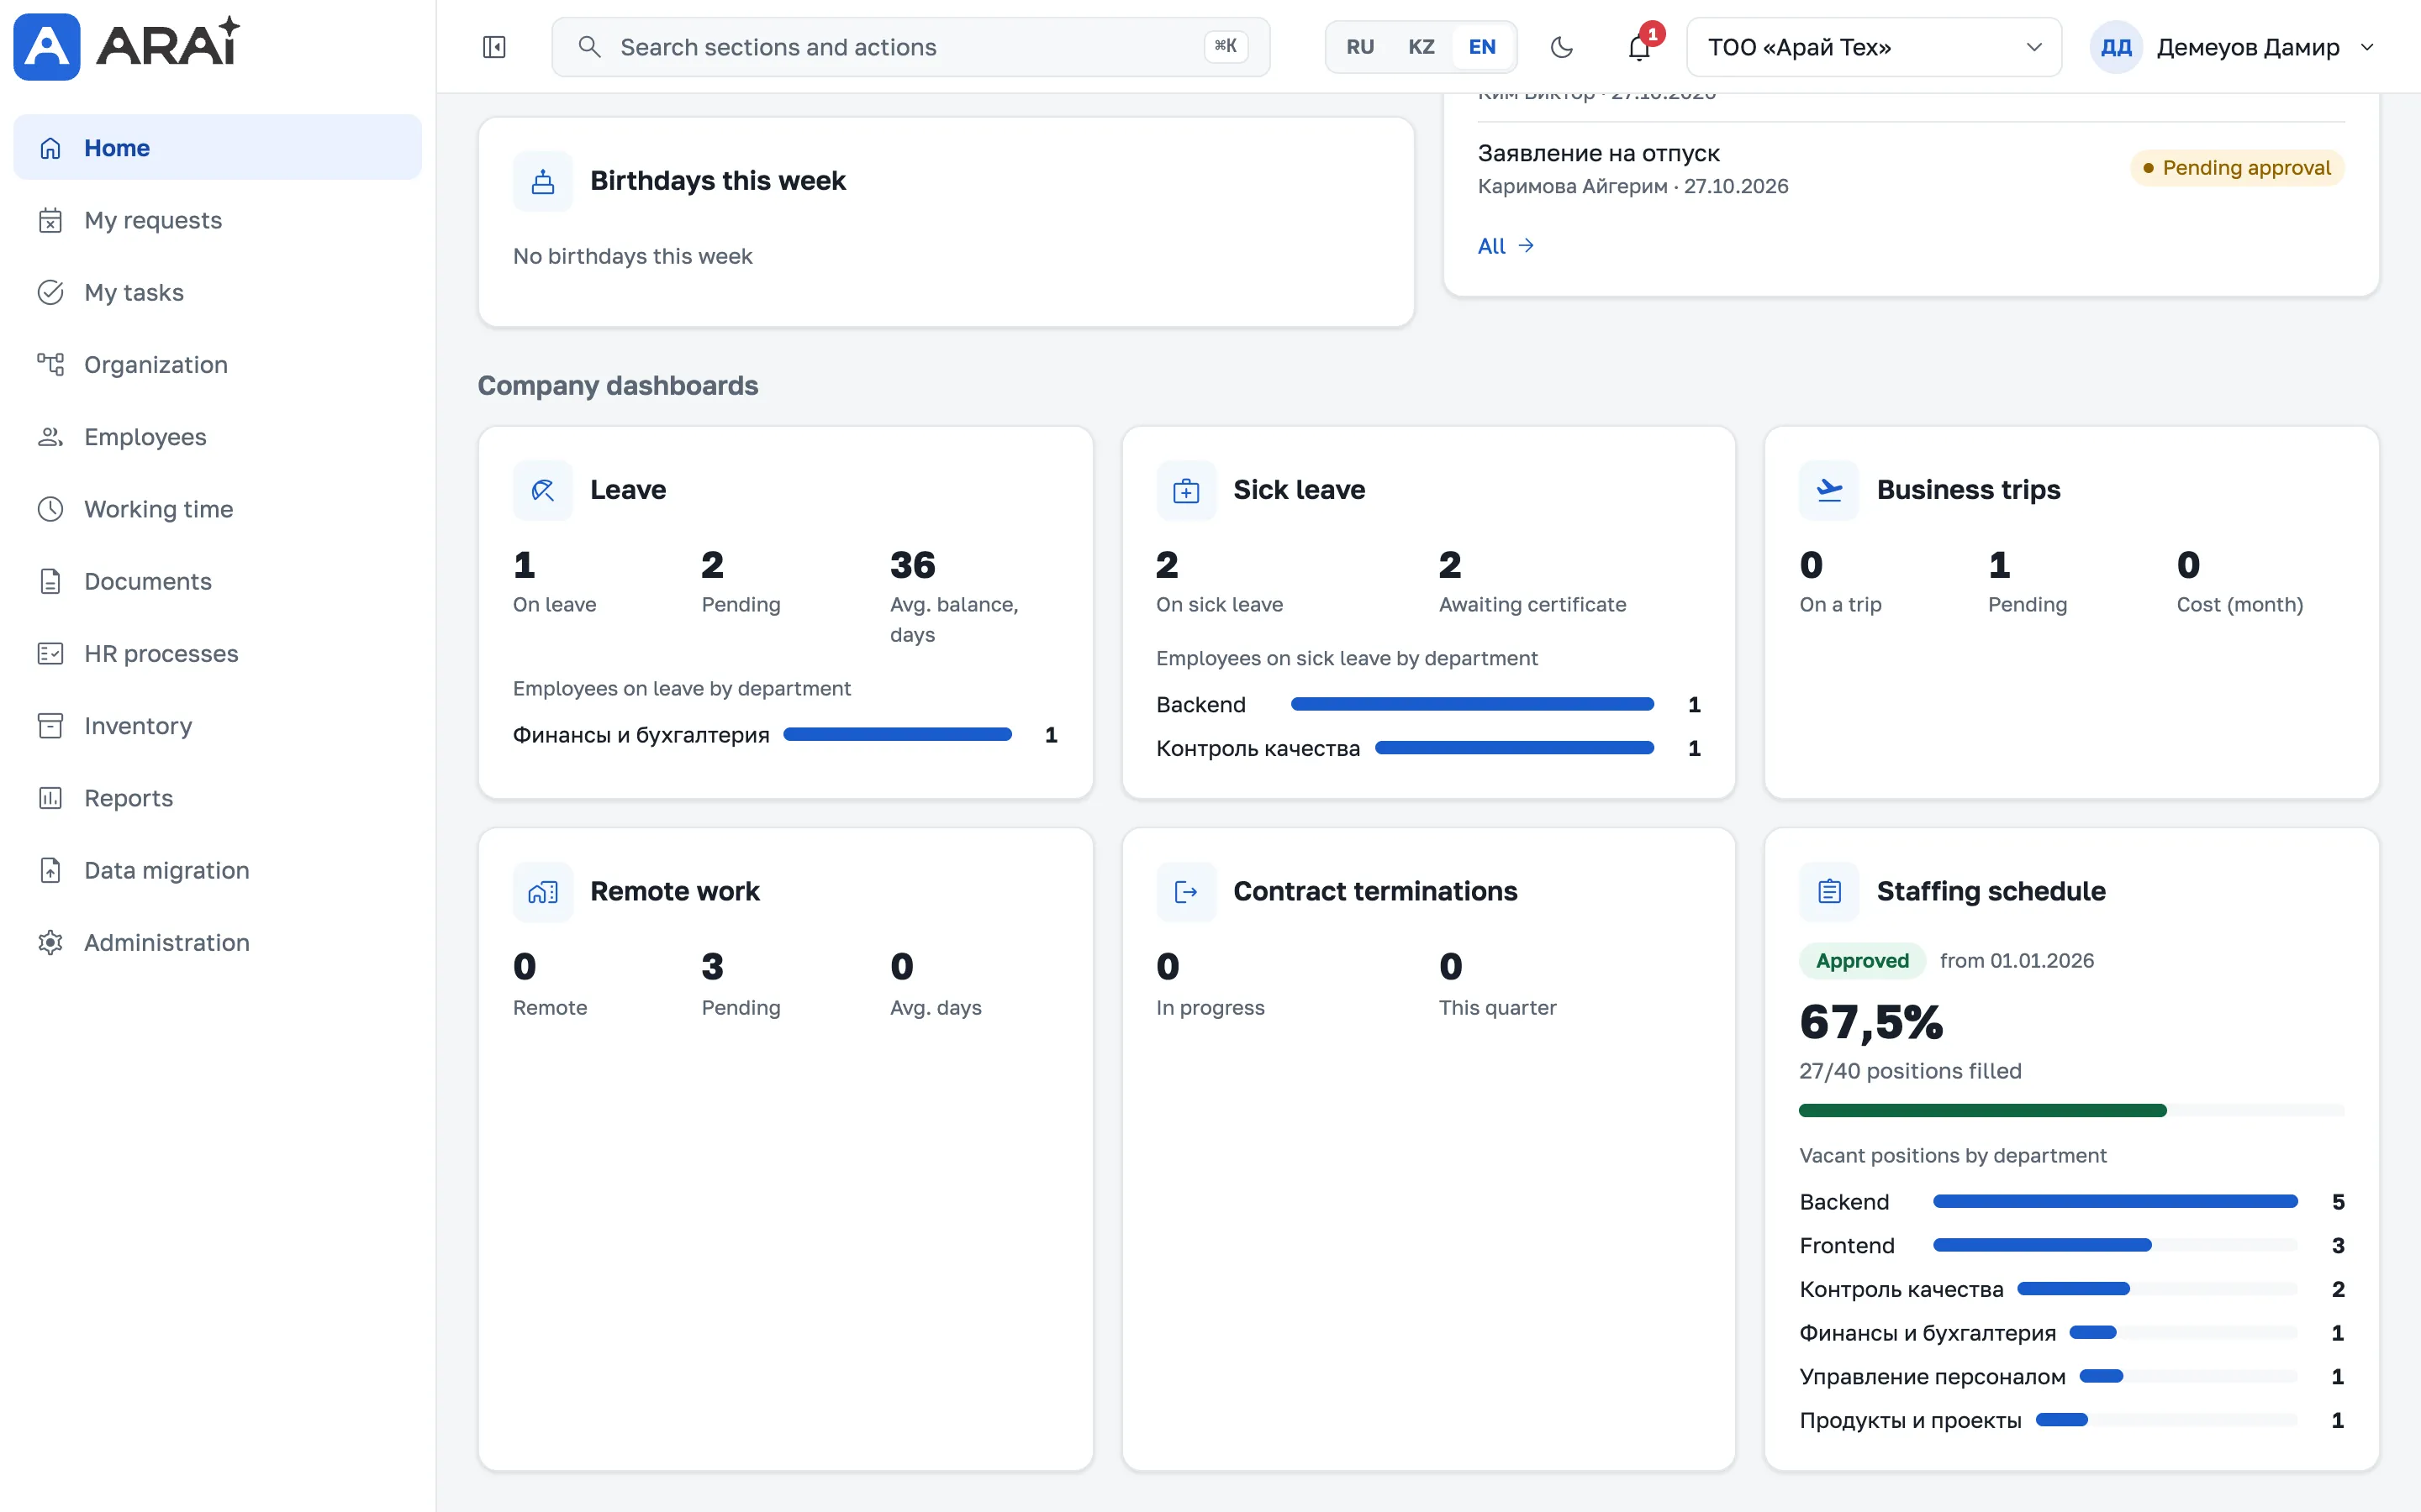2421x1512 pixels.
Task: Open the Reports page
Action: coord(217,798)
